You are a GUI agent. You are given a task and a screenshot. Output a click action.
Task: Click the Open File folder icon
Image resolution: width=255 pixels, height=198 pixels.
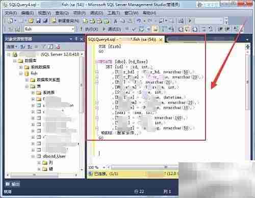(31, 21)
